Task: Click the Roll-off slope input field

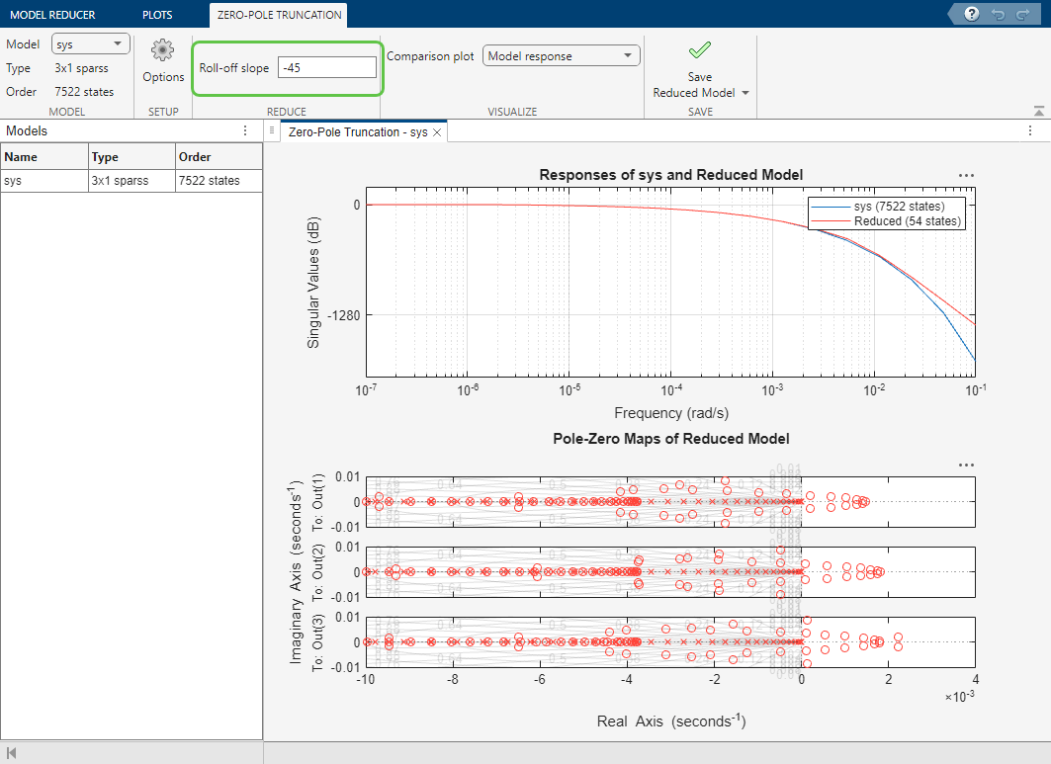Action: tap(326, 67)
